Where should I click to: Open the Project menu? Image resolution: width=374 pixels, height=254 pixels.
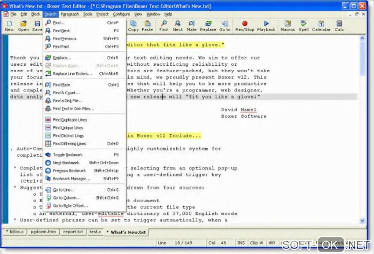[x=102, y=14]
